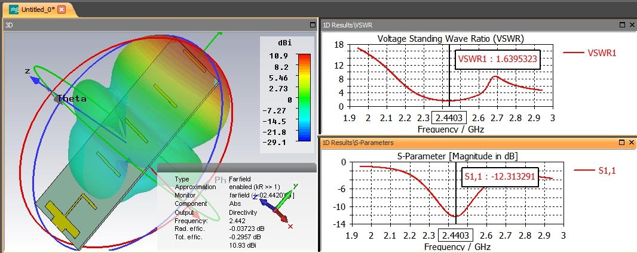
Task: Click the Frequency / GHz label under S-Parameter plot
Action: point(457,246)
